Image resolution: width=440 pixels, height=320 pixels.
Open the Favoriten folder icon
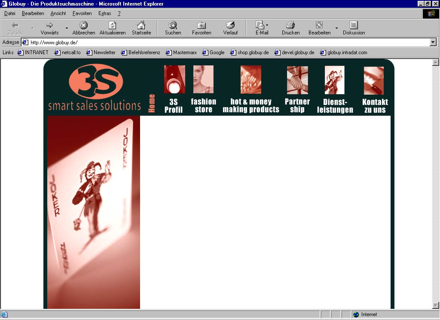[202, 25]
